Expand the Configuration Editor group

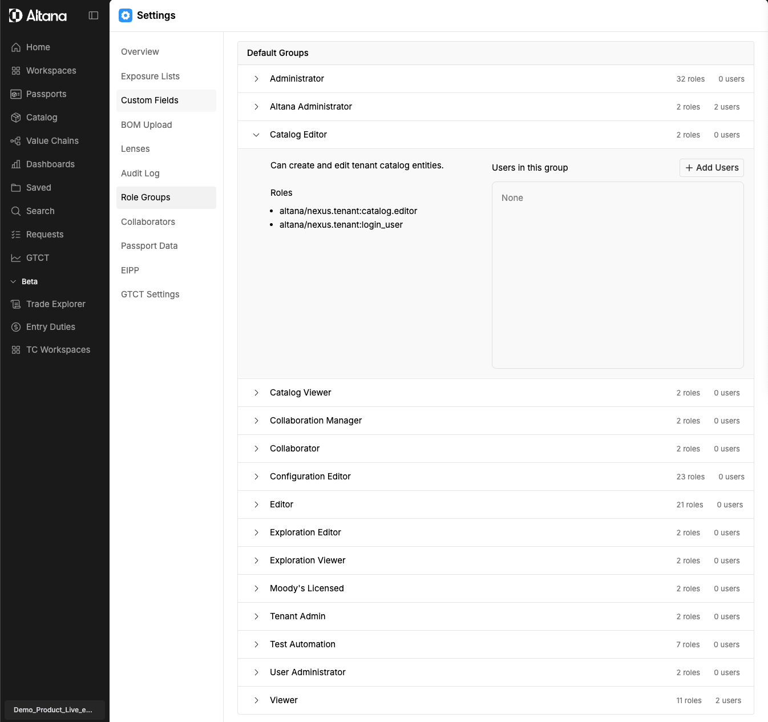point(256,477)
